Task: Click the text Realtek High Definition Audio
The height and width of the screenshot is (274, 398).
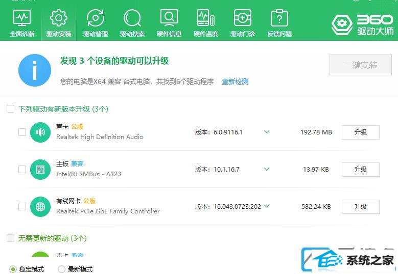Action: (100, 137)
